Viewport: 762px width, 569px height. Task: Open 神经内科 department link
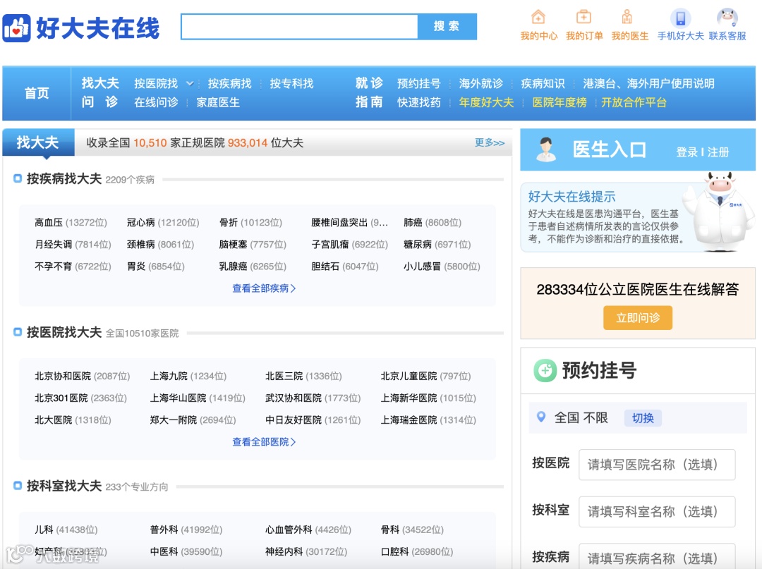[284, 551]
